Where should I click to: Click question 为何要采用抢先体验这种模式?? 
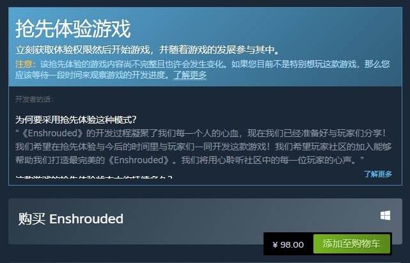(76, 120)
